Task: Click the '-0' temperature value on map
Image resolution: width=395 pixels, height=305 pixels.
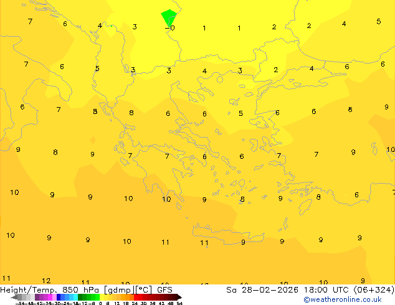Action: (x=170, y=27)
